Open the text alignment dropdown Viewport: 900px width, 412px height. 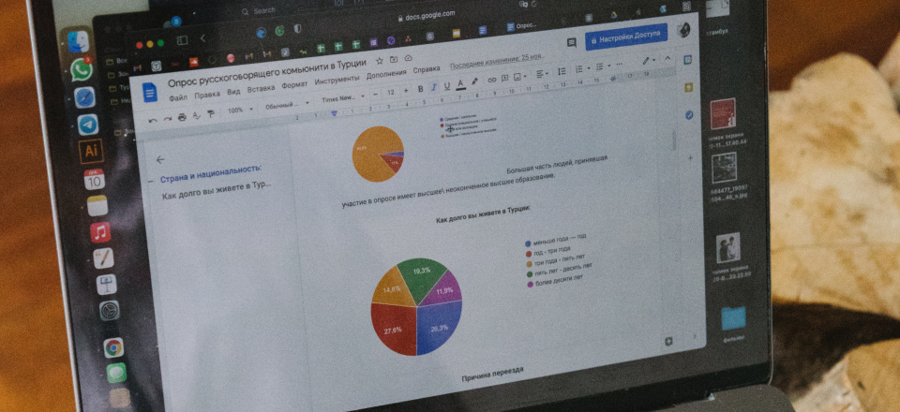(x=543, y=74)
